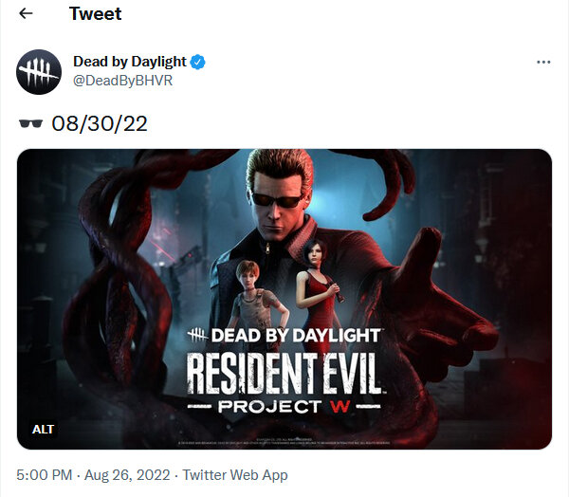569x497 pixels.
Task: Click the woman in red dress
Action: pos(319,282)
